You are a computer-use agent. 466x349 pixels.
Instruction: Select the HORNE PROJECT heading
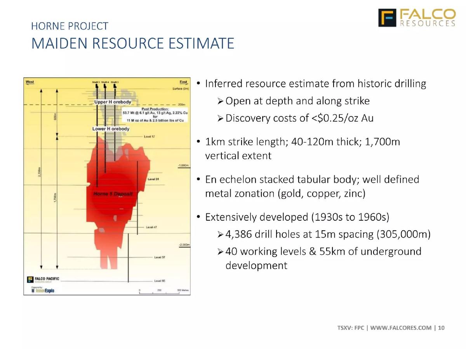pyautogui.click(x=70, y=26)
